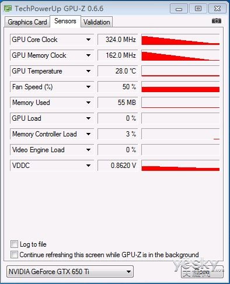
Task: Open the GPU Memory Clock dropdown arrow
Action: 88,55
